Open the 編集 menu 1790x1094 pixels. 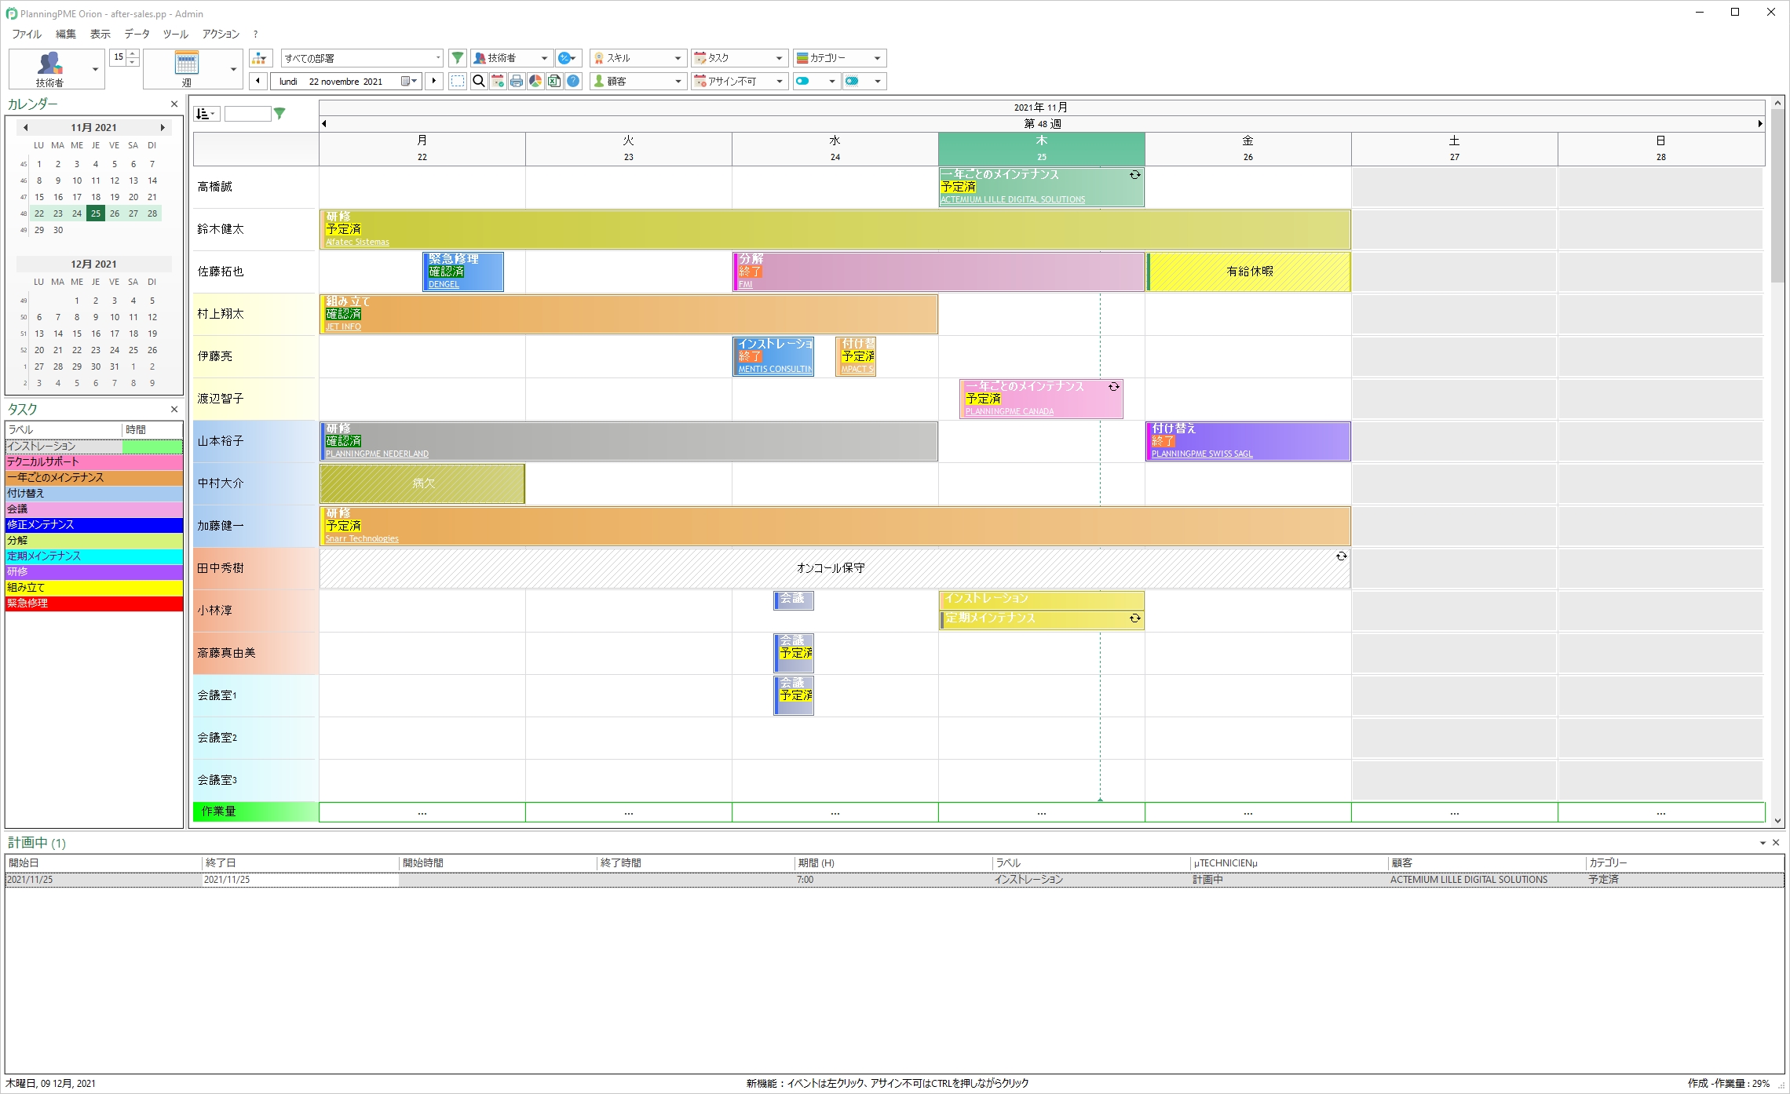click(66, 34)
